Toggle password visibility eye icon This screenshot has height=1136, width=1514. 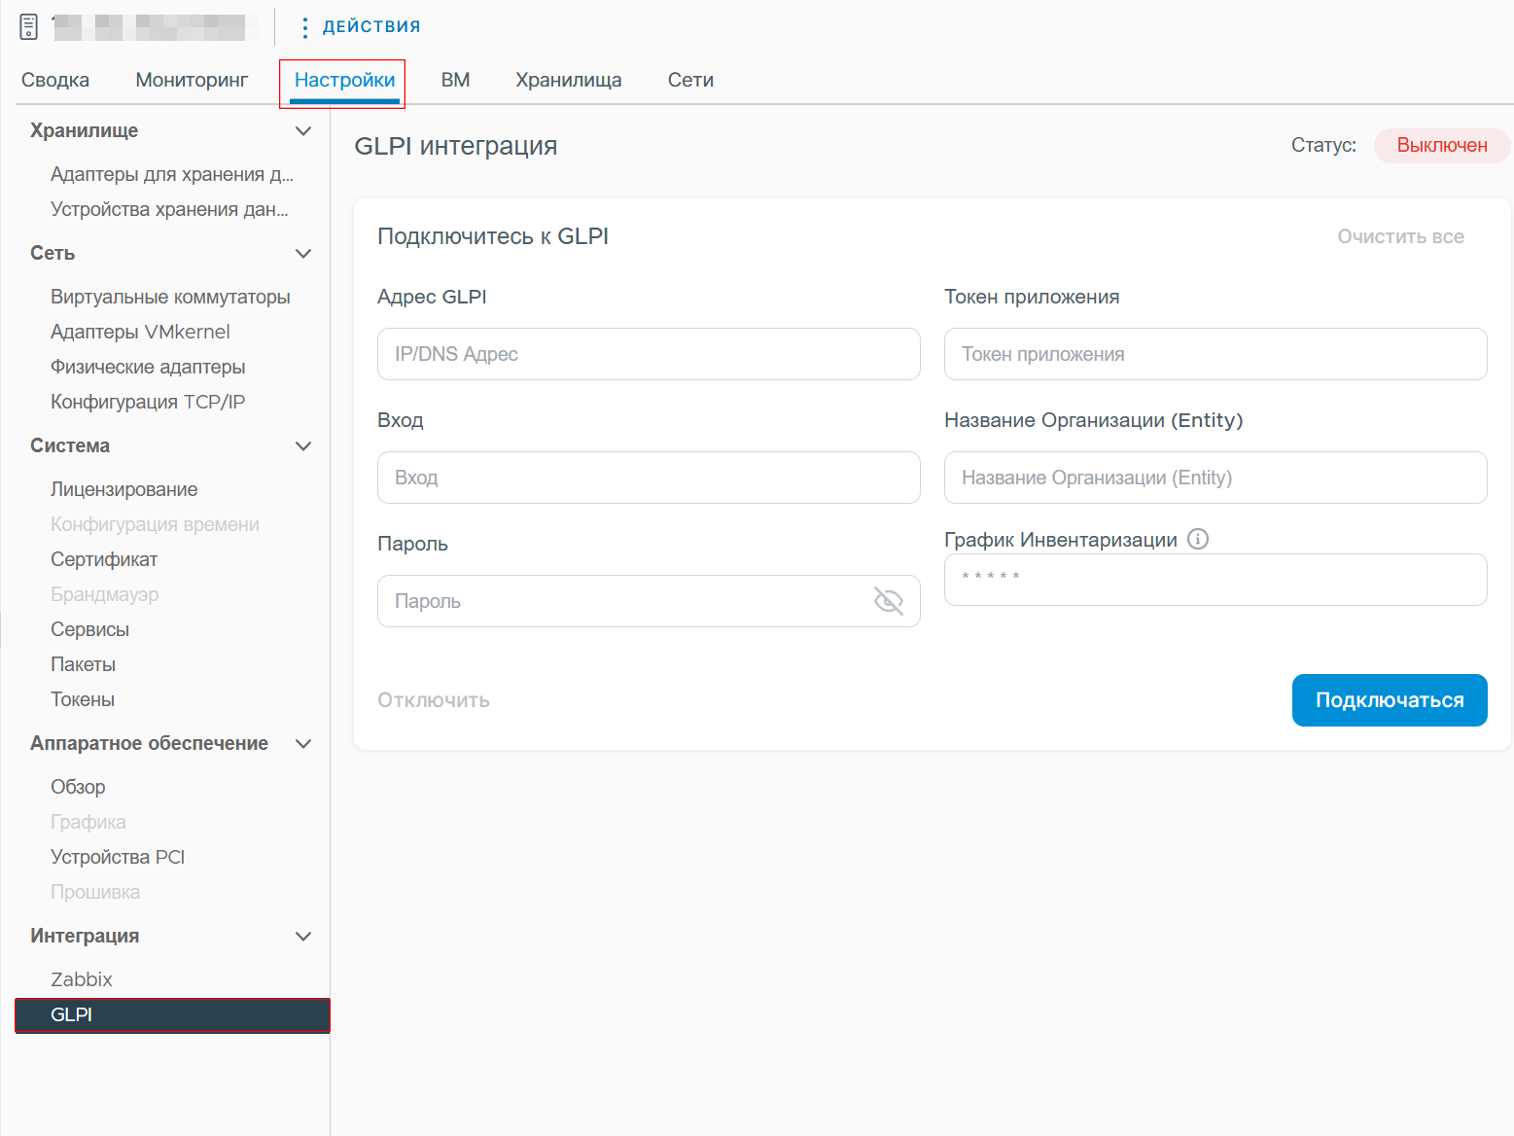pos(889,601)
